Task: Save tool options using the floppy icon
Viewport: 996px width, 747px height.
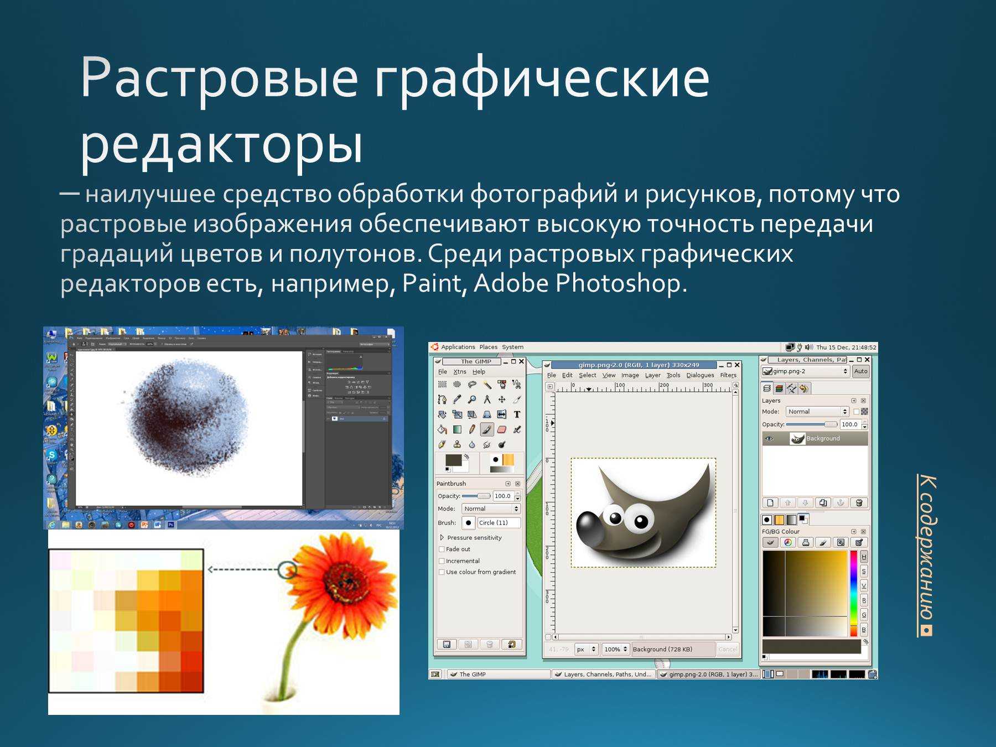Action: pyautogui.click(x=447, y=644)
